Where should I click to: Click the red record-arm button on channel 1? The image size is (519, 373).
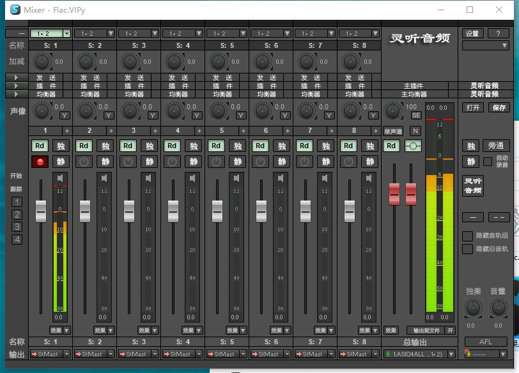(x=40, y=162)
